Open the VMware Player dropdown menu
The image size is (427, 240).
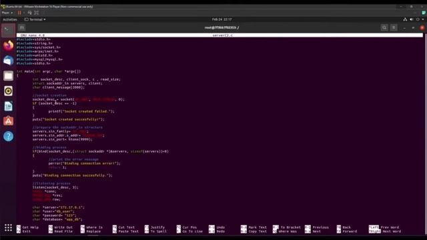[7, 13]
